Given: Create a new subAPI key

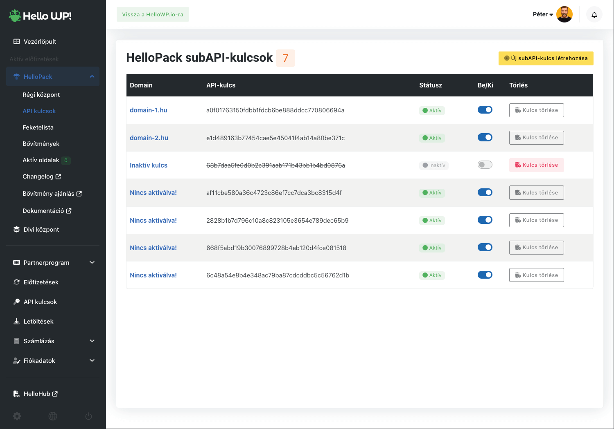Looking at the screenshot, I should pos(546,58).
